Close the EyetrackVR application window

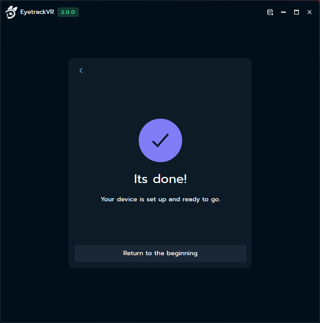point(309,12)
